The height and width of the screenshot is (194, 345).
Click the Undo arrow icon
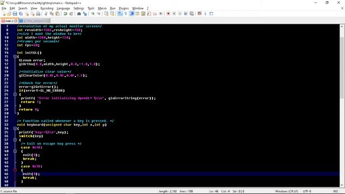point(65,13)
